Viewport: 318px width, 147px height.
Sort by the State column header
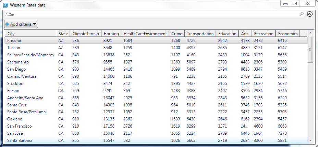click(63, 33)
